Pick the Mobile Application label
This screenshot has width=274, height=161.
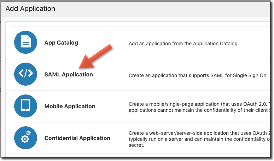(70, 107)
